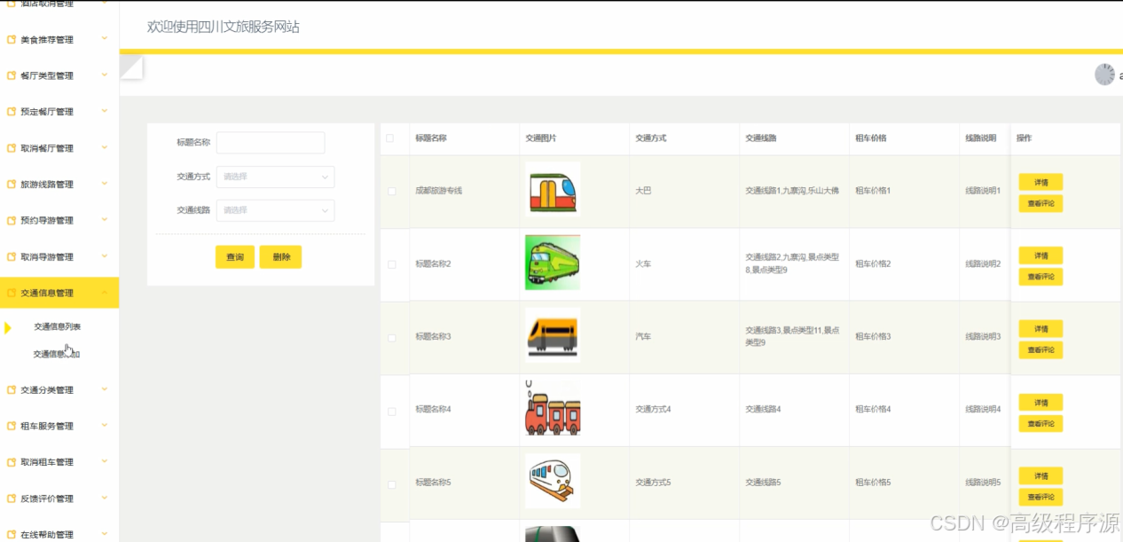Click the folder icon beside 餐厅类型管理
Screen dimensions: 1123x542
pyautogui.click(x=12, y=76)
